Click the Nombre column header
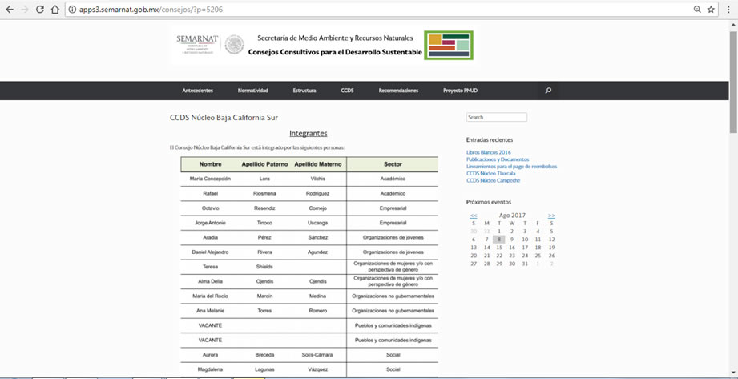The image size is (738, 379). [x=211, y=164]
